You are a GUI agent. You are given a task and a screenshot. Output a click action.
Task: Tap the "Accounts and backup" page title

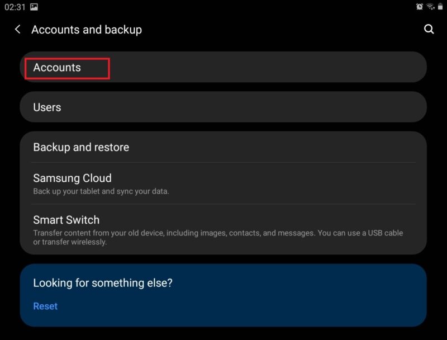pos(87,30)
